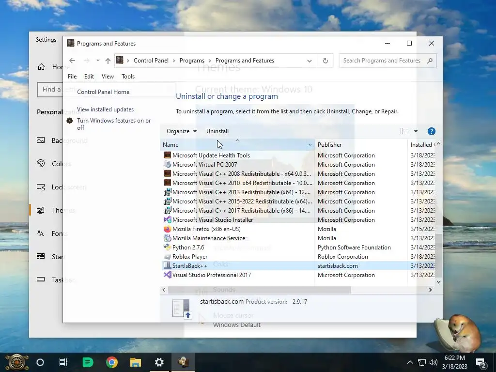Click the 6:22 PM clock on taskbar

click(454, 358)
